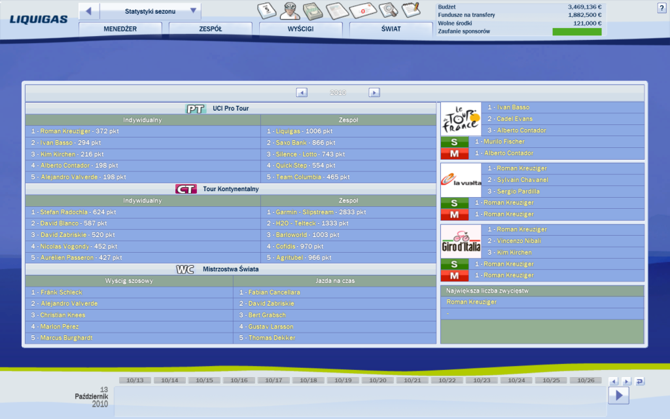Click the WC Mistrzostwa Świata logo
This screenshot has width=670, height=419.
click(x=185, y=269)
